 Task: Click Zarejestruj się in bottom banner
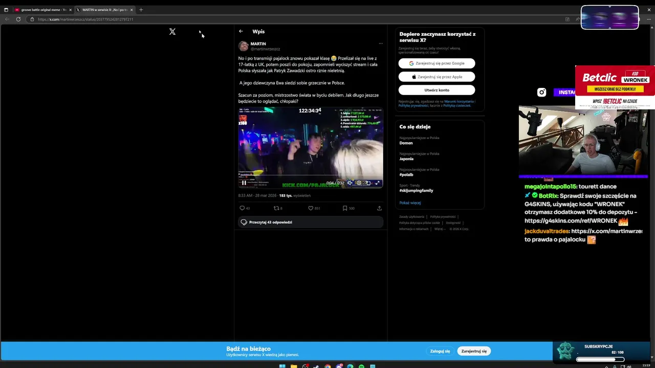pyautogui.click(x=474, y=351)
